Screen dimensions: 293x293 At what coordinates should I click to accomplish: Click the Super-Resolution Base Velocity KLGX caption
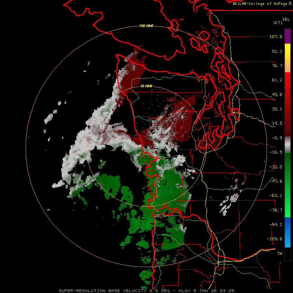point(146,291)
